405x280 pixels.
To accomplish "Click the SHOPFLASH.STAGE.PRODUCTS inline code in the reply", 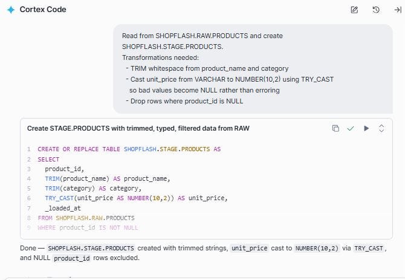I will click(x=91, y=249).
